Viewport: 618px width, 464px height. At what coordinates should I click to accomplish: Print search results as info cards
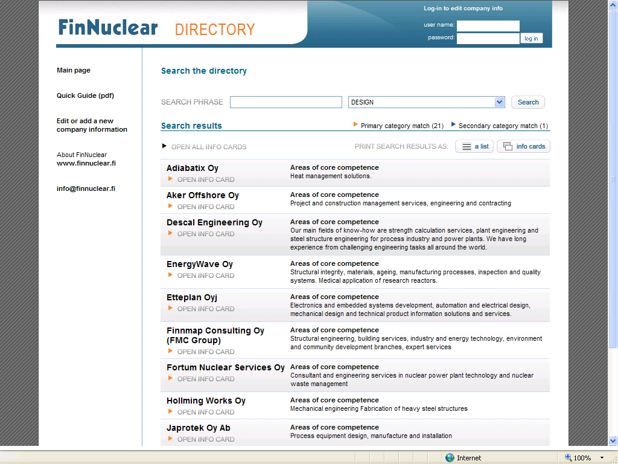pos(523,146)
